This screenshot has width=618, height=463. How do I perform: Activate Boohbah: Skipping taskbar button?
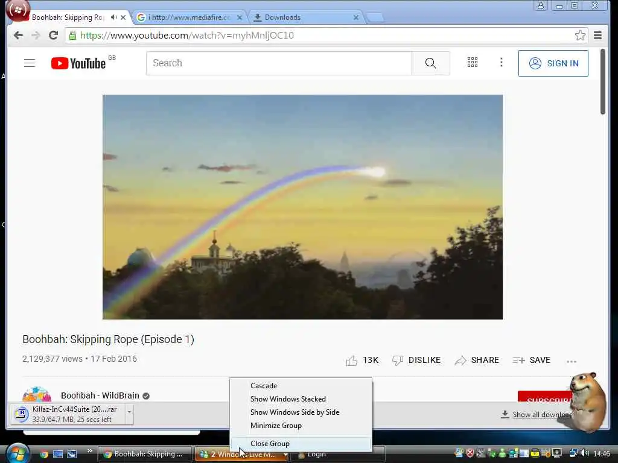145,455
